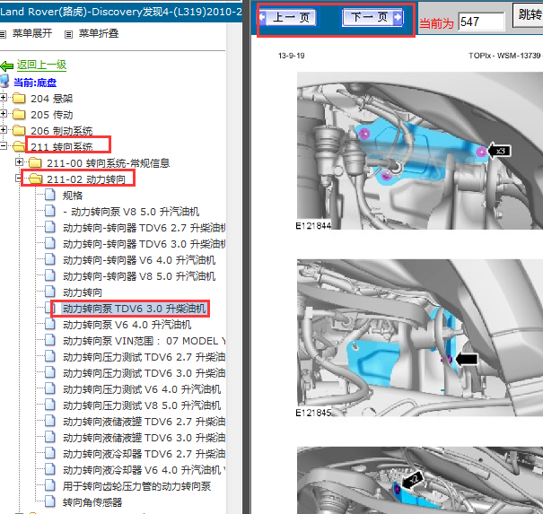Click the green back arrow icon

6,65
